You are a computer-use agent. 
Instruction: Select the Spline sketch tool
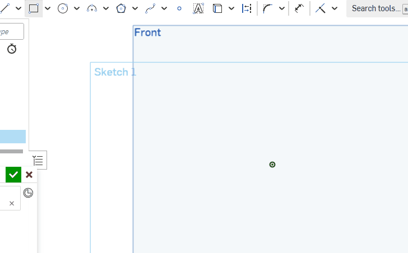coord(150,8)
